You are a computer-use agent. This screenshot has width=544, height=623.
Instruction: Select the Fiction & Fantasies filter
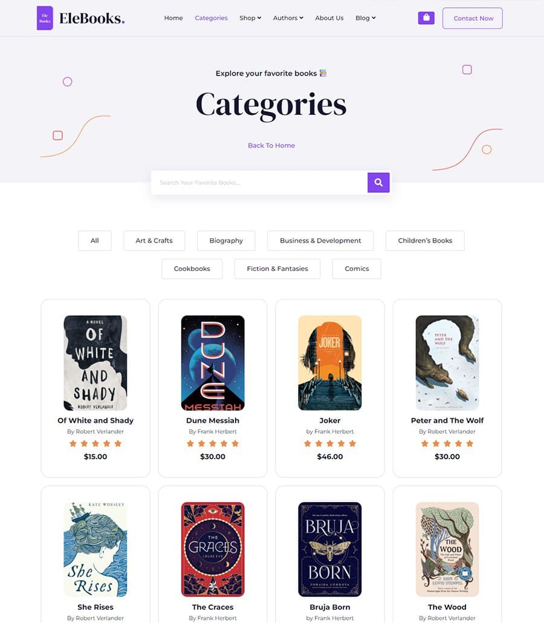point(277,269)
